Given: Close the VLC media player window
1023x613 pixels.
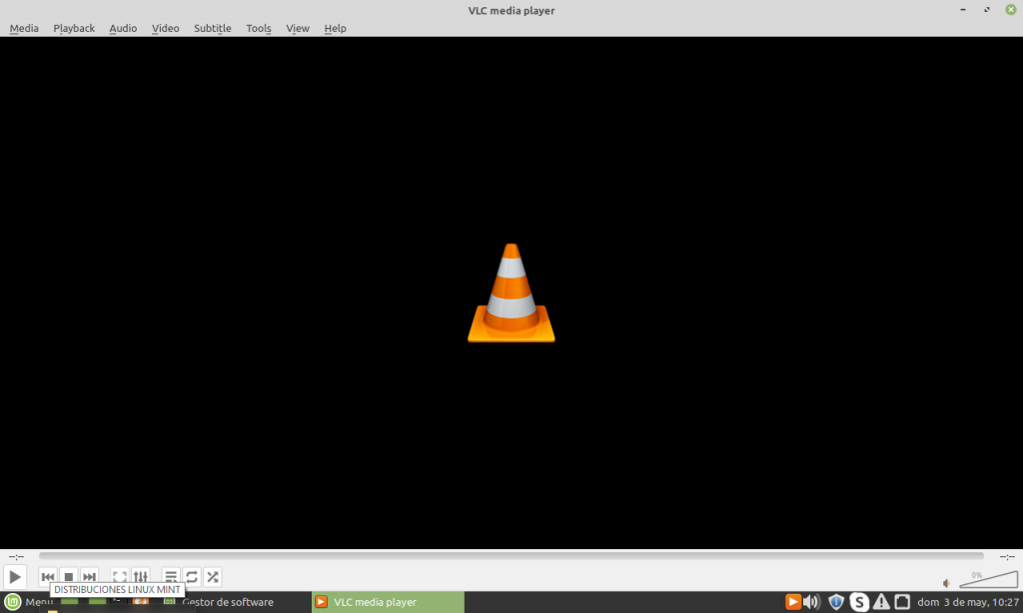Looking at the screenshot, I should 1011,10.
